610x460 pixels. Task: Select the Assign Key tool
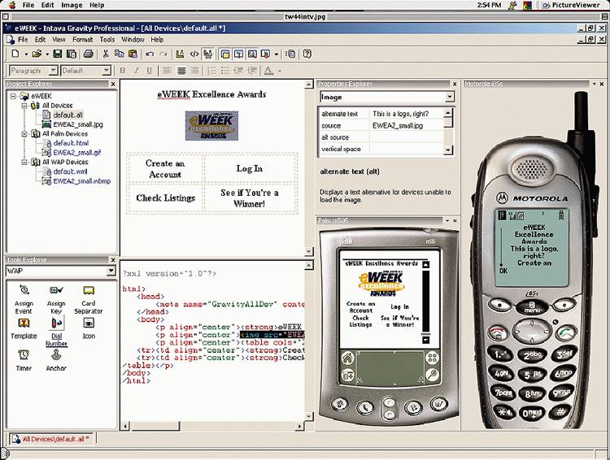(x=56, y=299)
